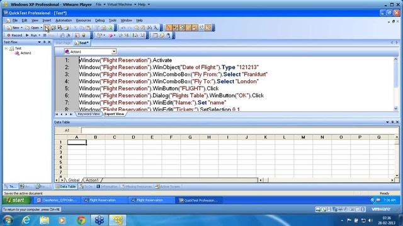Open the Action1 action dropdown
The image size is (403, 226).
[x=113, y=51]
